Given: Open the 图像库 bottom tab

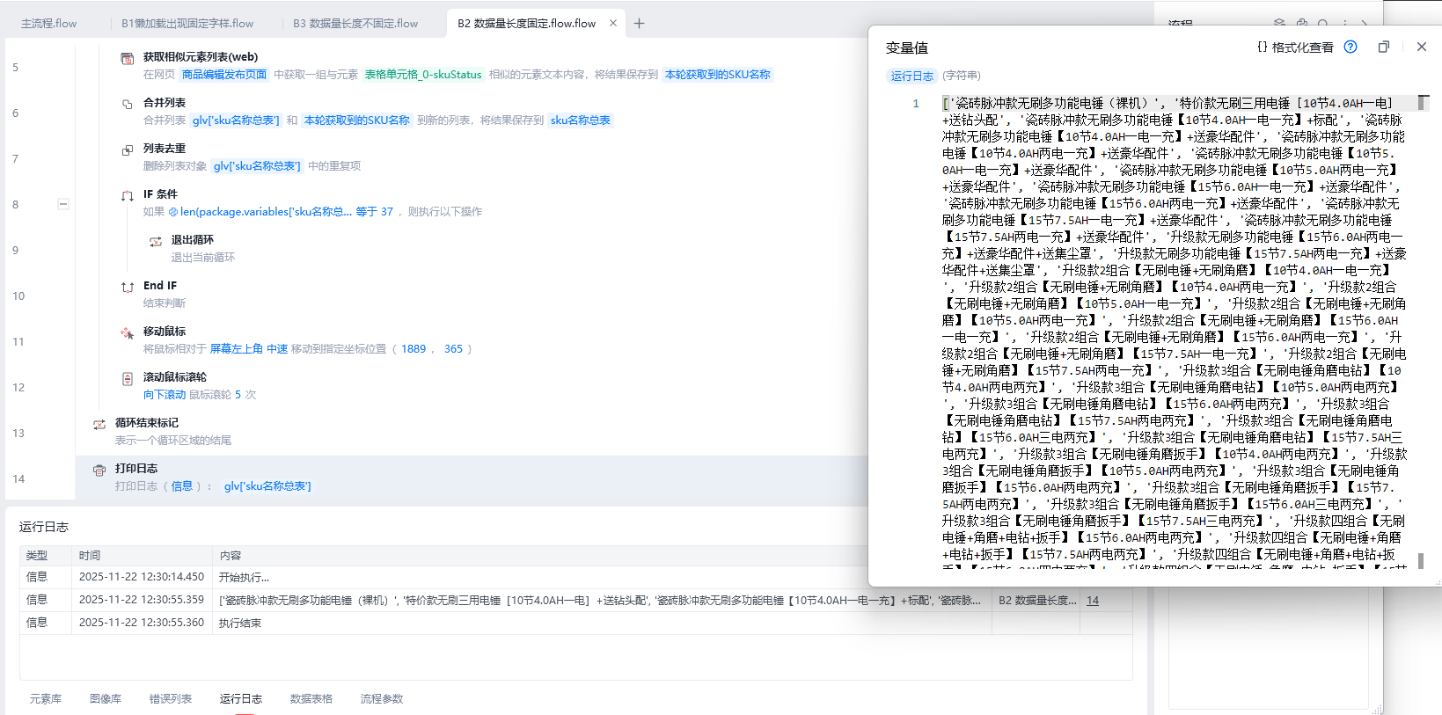Looking at the screenshot, I should click(106, 698).
